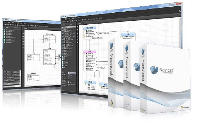Click the magnifier search icon in front window
This screenshot has width=213, height=129.
180,11
